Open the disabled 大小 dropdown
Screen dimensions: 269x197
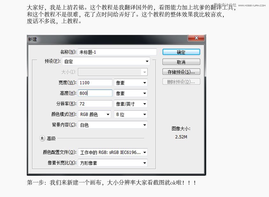pos(113,72)
